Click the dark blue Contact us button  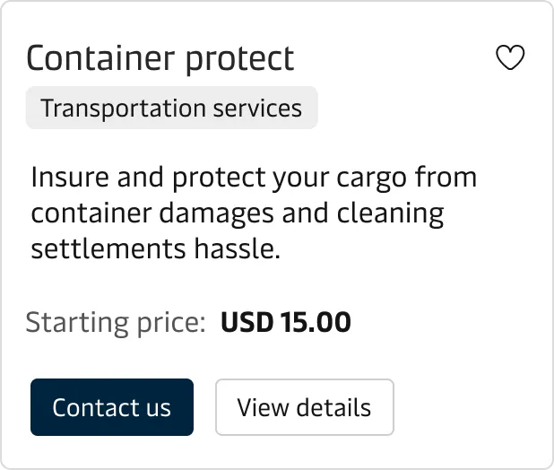click(111, 407)
